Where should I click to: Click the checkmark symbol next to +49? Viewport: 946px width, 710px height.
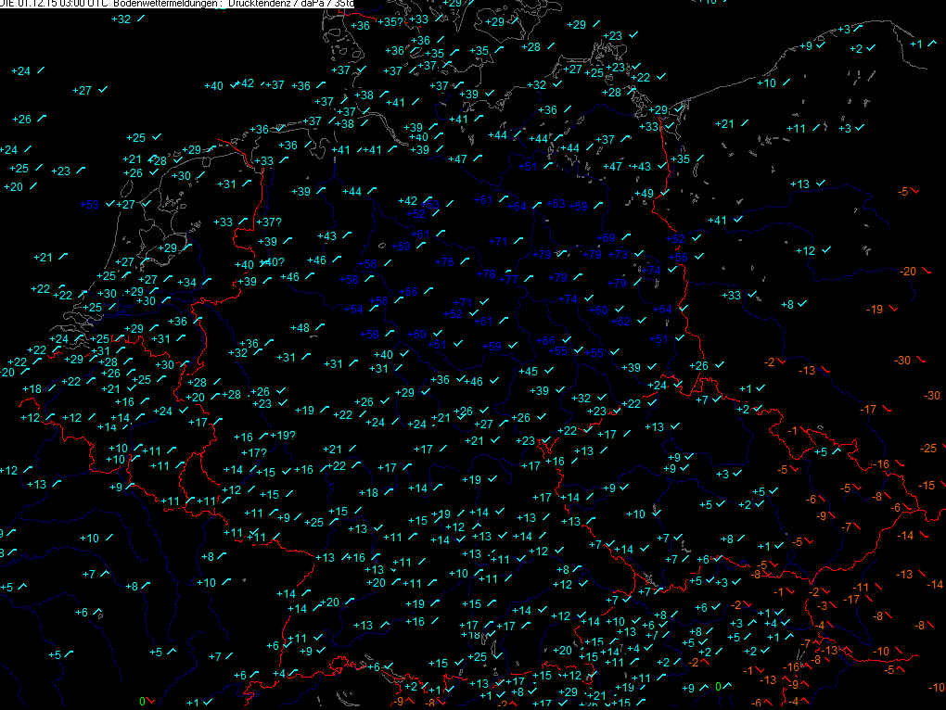pos(665,193)
